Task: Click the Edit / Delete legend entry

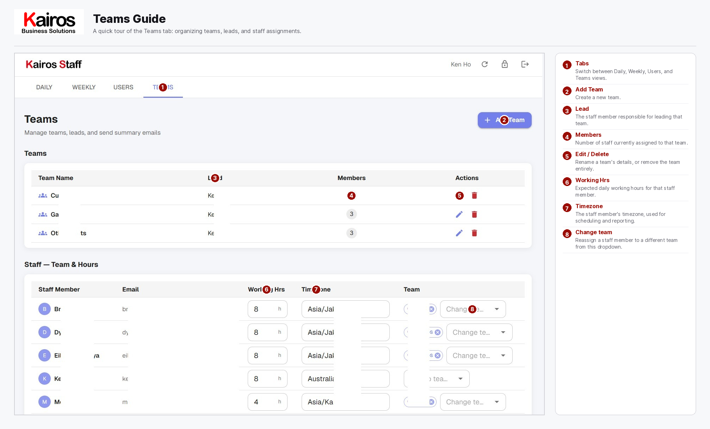Action: click(x=625, y=161)
